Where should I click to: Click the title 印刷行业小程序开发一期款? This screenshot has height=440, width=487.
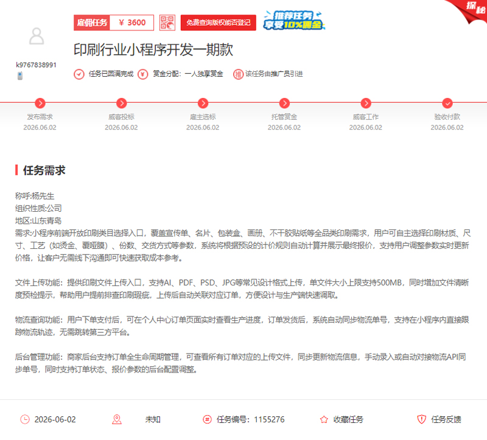tap(153, 50)
